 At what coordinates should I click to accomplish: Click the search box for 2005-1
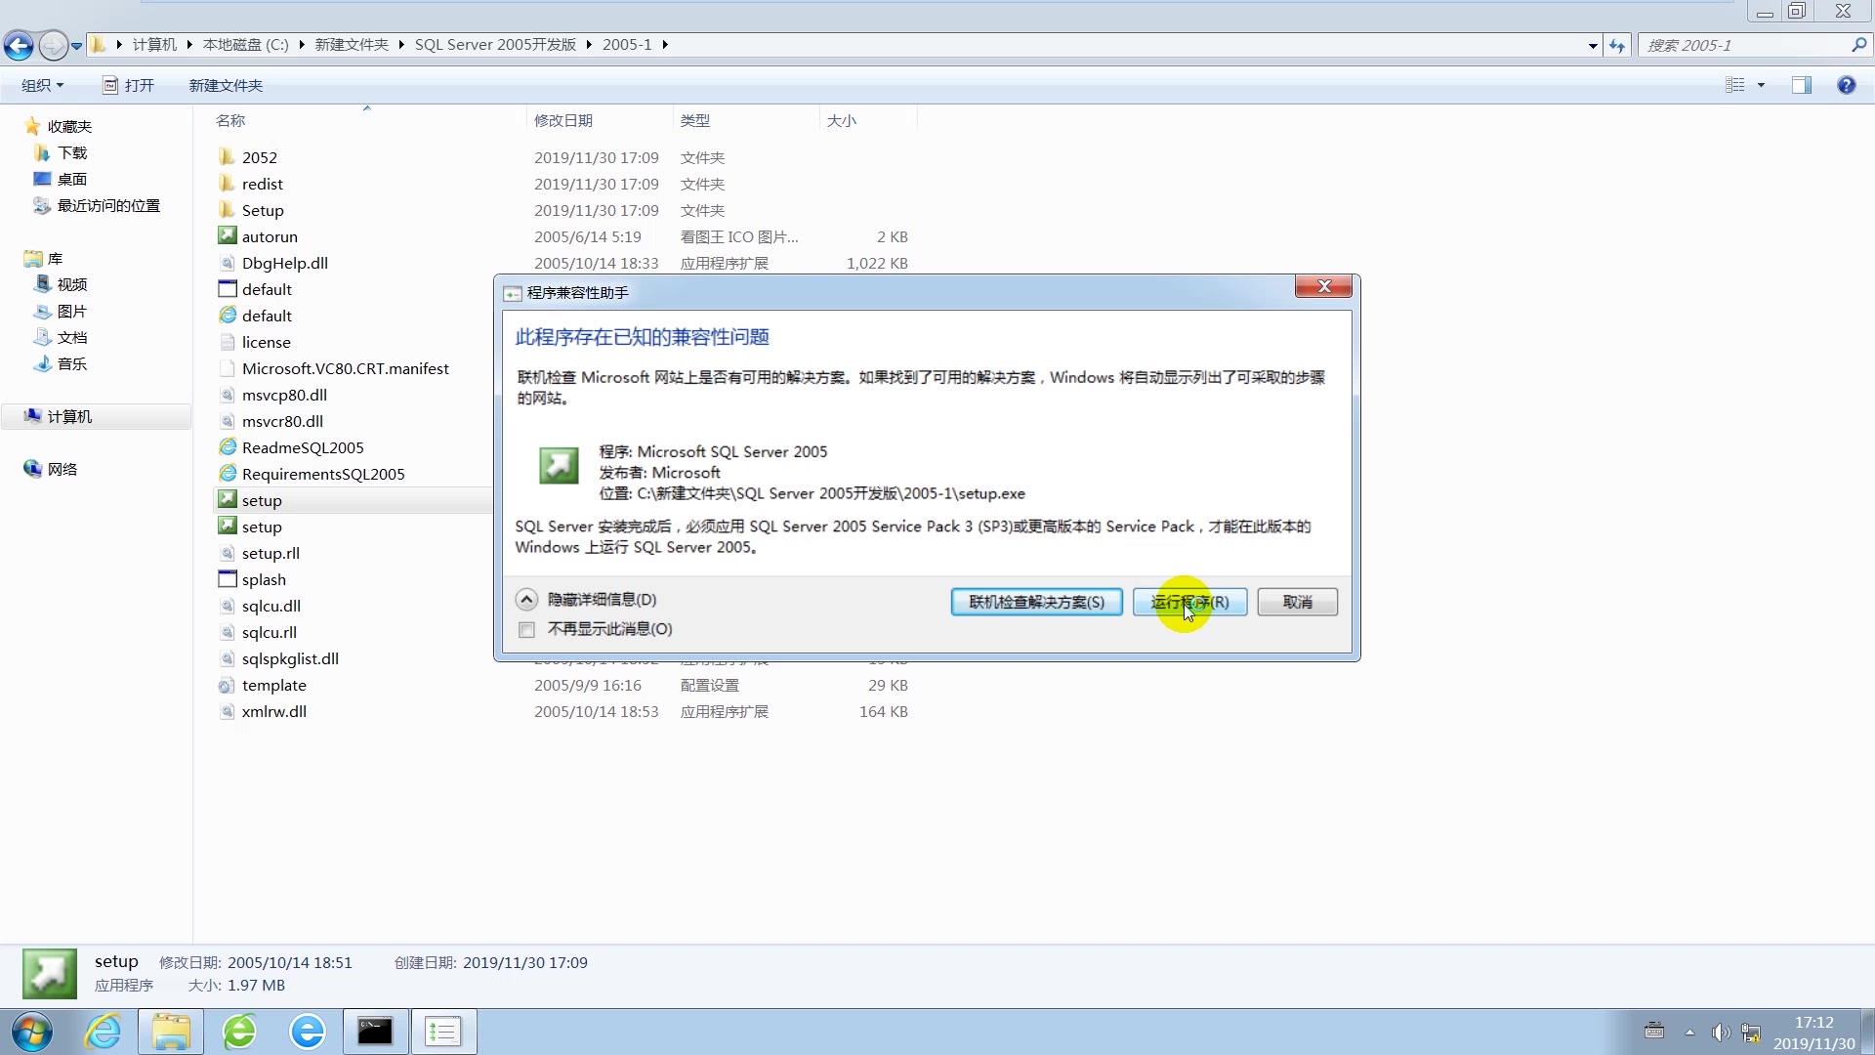coord(1745,45)
